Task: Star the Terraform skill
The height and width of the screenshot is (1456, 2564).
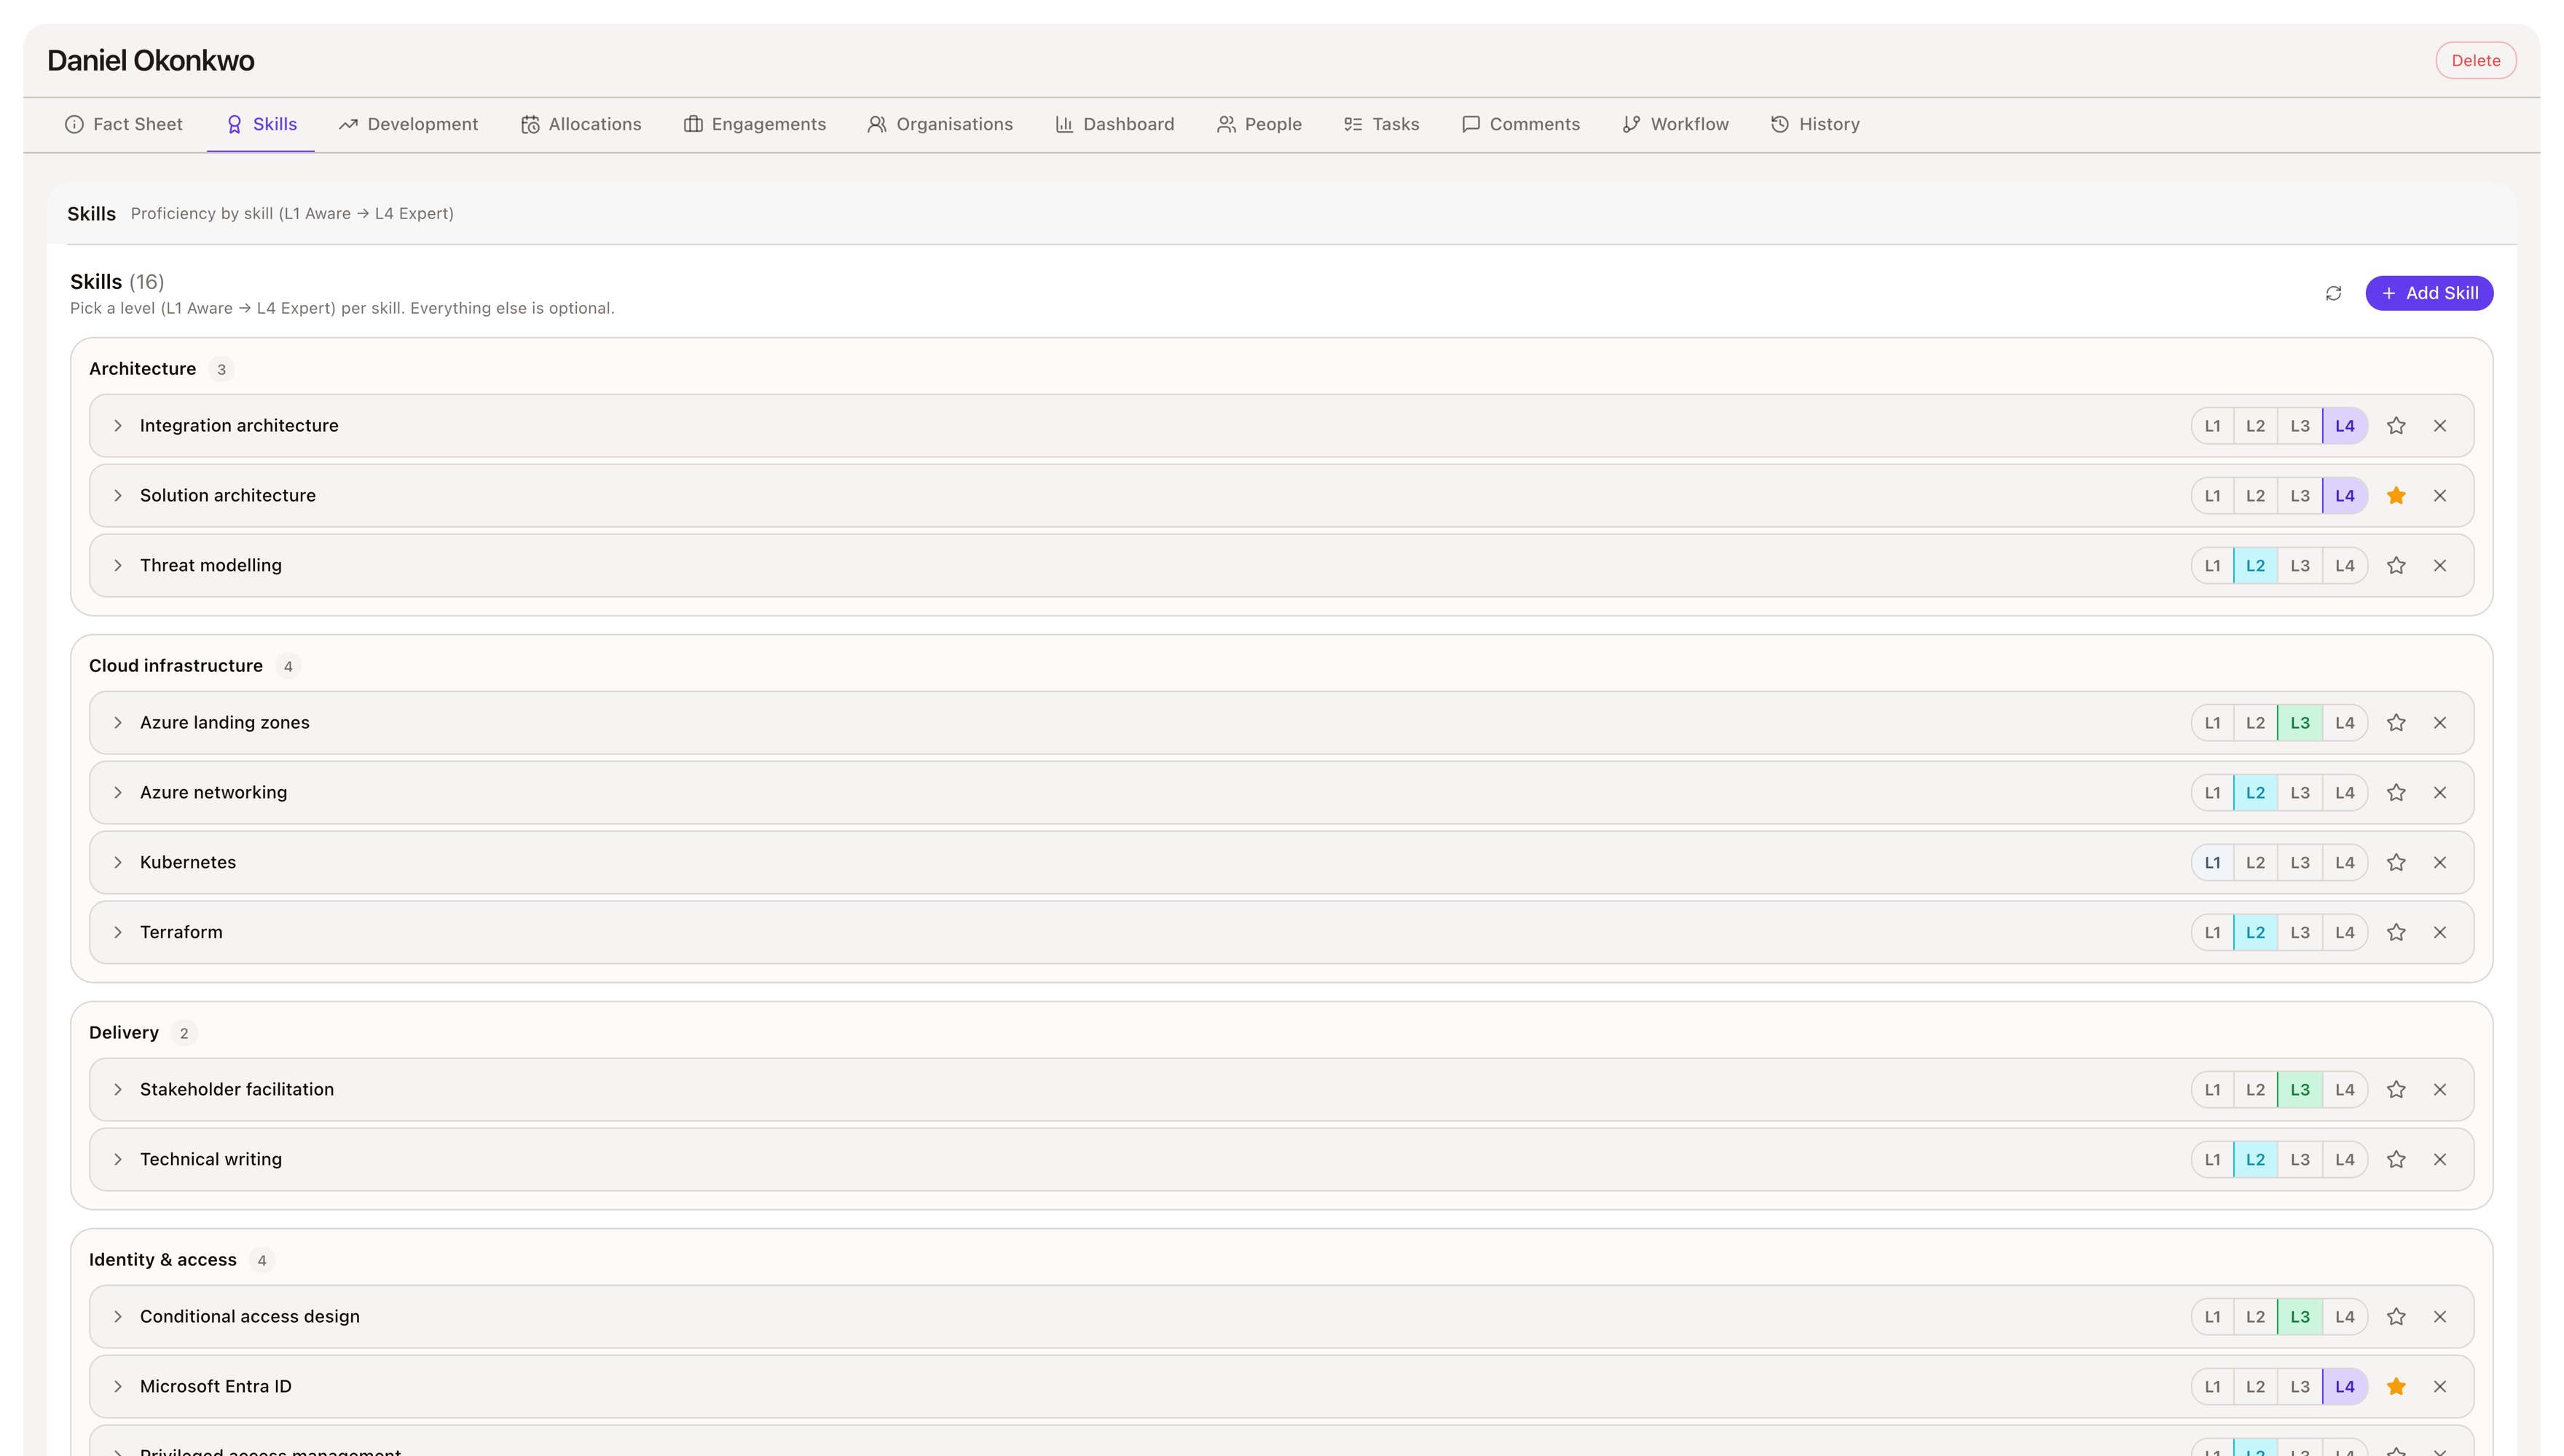Action: pyautogui.click(x=2396, y=933)
